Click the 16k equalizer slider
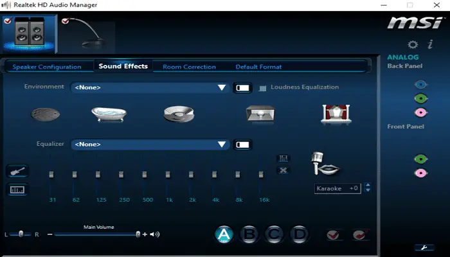Screen dimensions: 450x257 coord(261,174)
